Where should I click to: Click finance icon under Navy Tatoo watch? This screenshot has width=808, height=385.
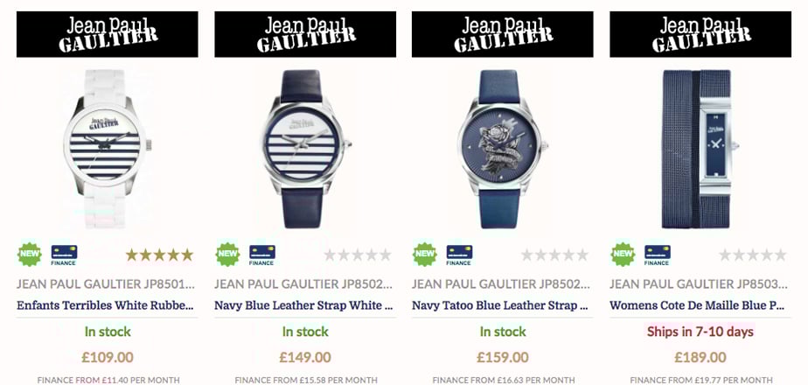pyautogui.click(x=459, y=255)
